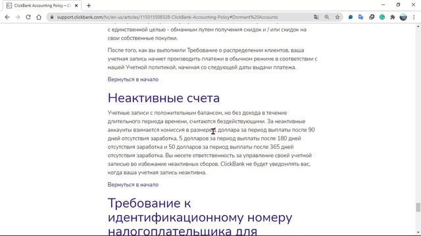Open the black circular extension icon
This screenshot has width=421, height=236.
point(372,17)
